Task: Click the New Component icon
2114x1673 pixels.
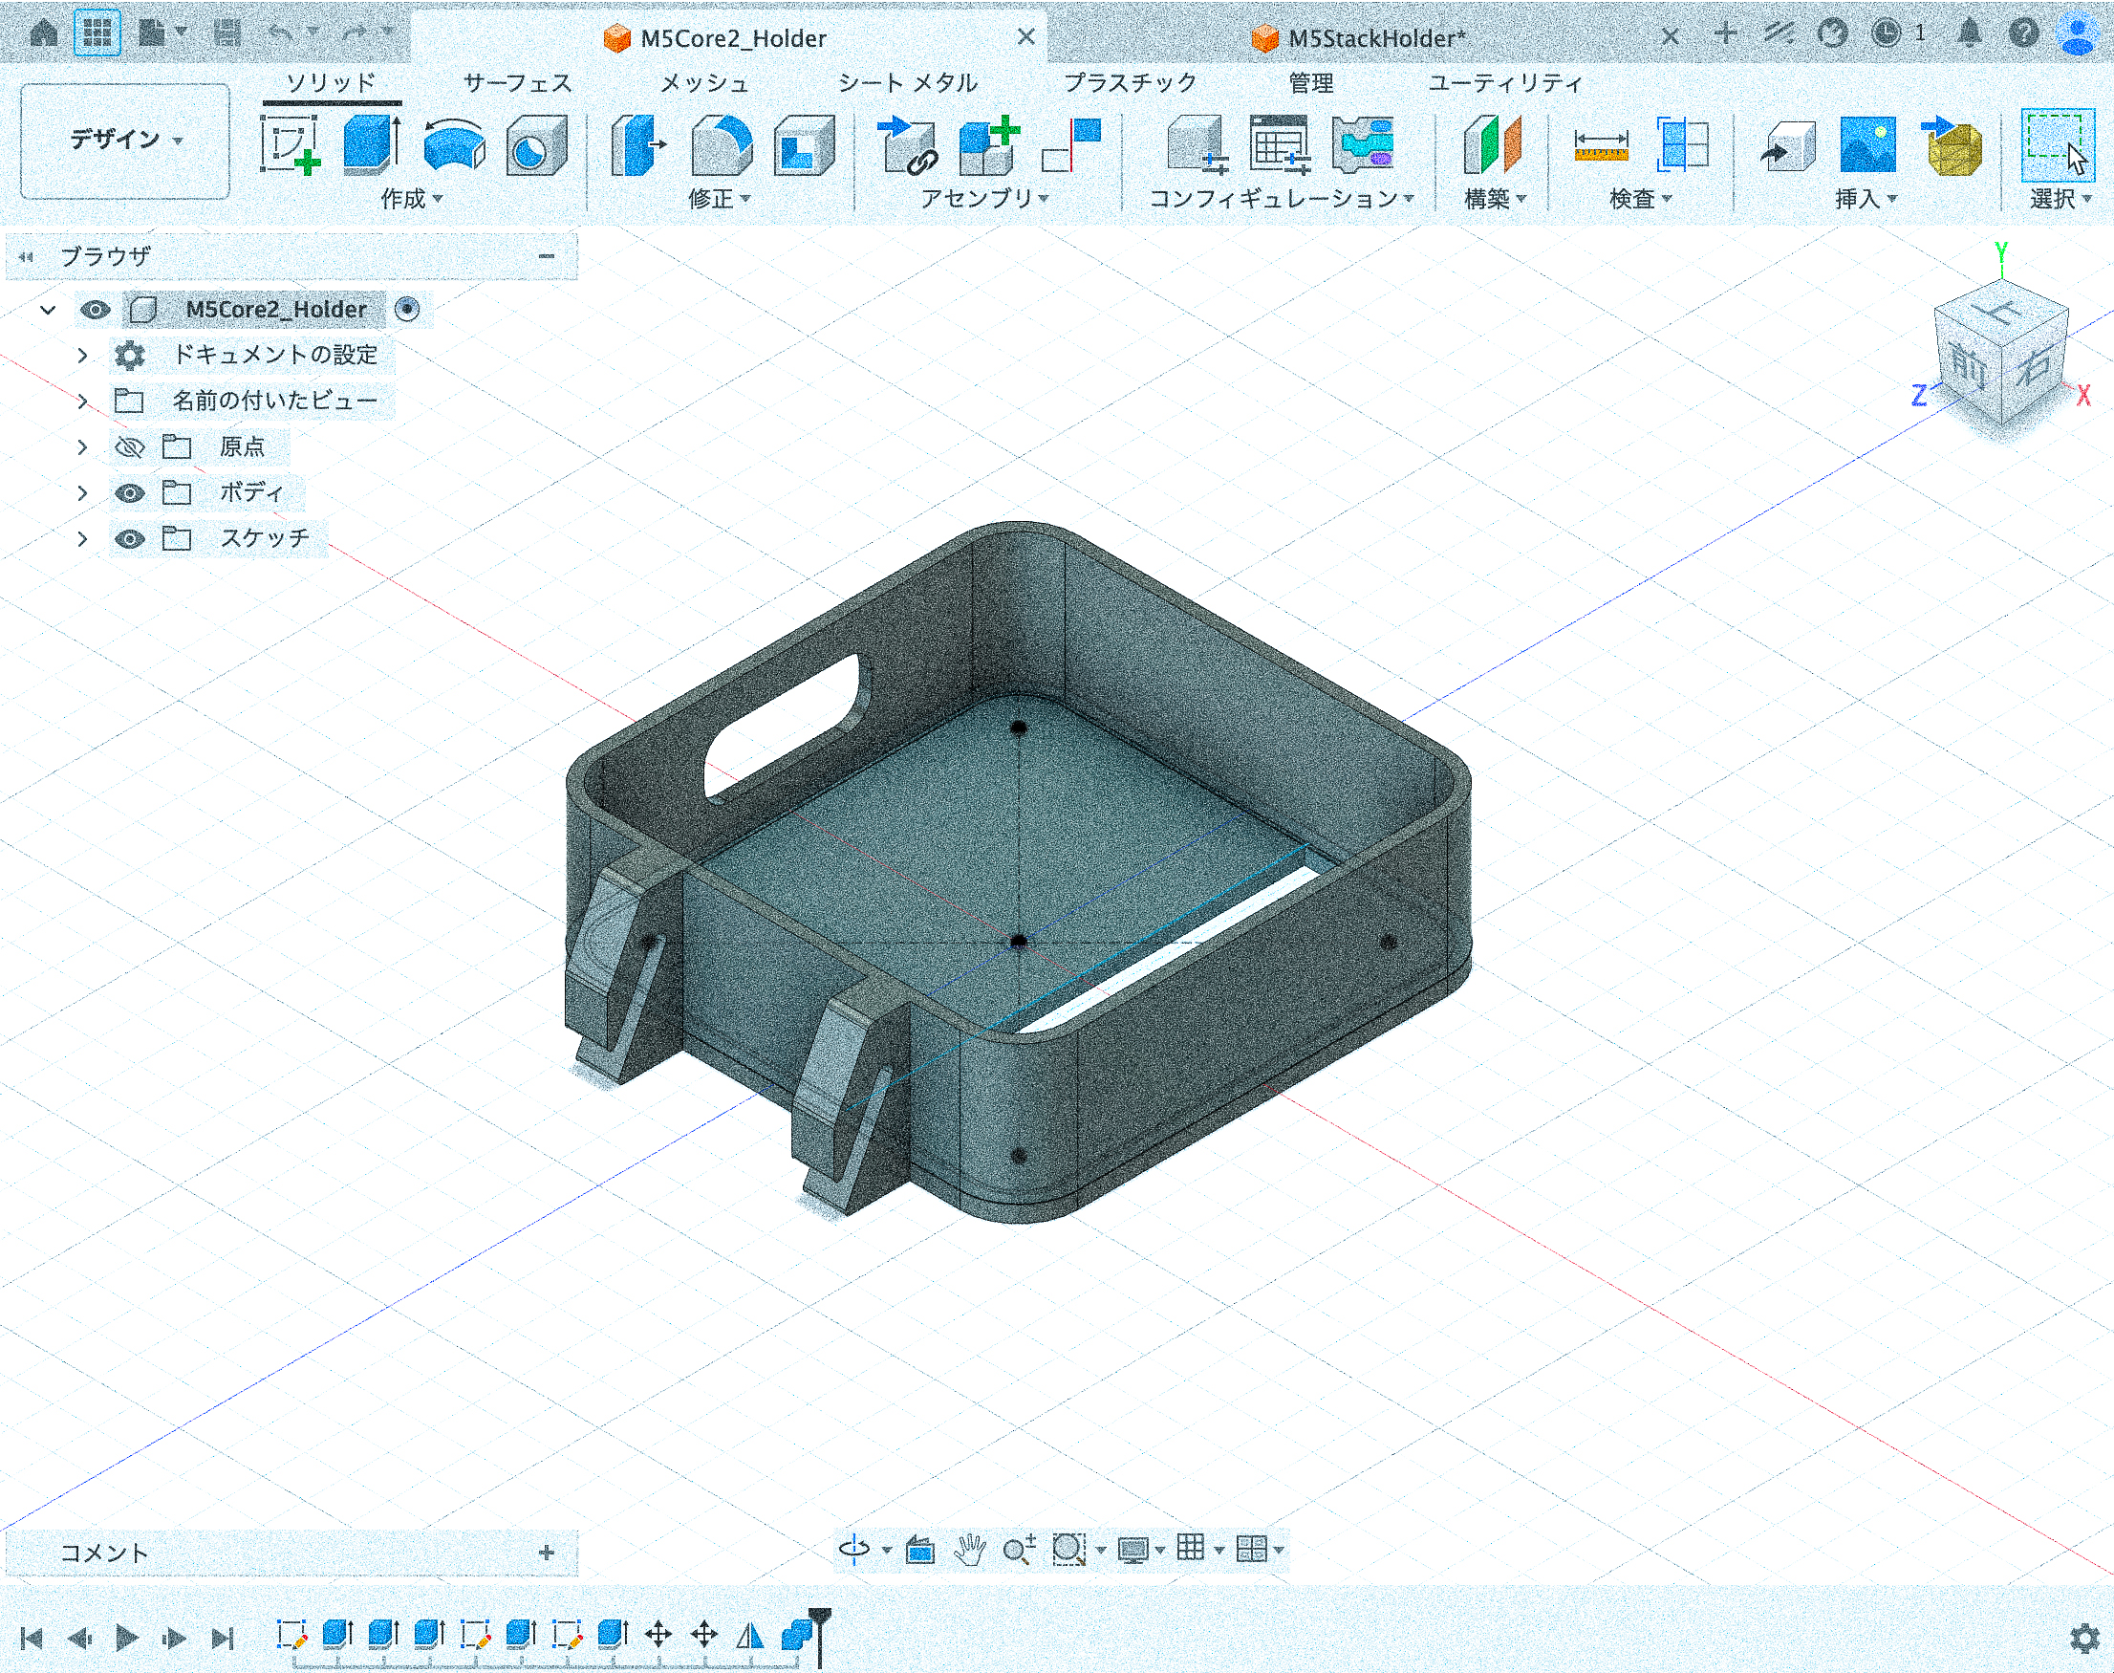Action: 989,145
